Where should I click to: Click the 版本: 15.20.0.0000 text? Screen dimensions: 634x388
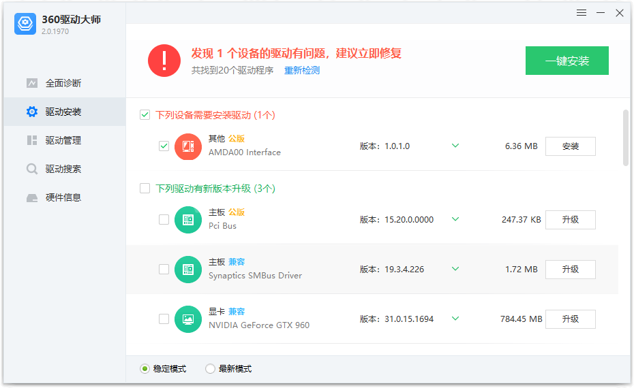[x=397, y=220]
